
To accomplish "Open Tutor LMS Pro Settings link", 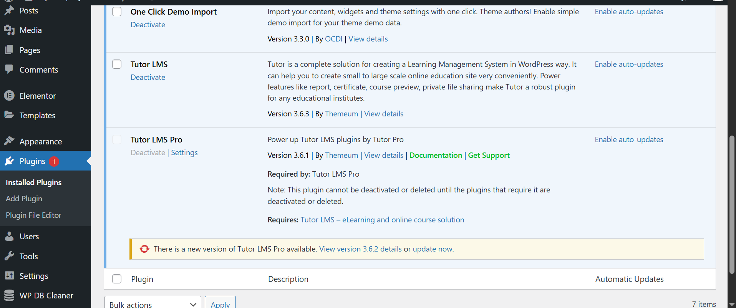I will point(184,152).
